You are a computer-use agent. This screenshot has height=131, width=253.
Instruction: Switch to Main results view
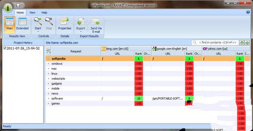(9, 25)
